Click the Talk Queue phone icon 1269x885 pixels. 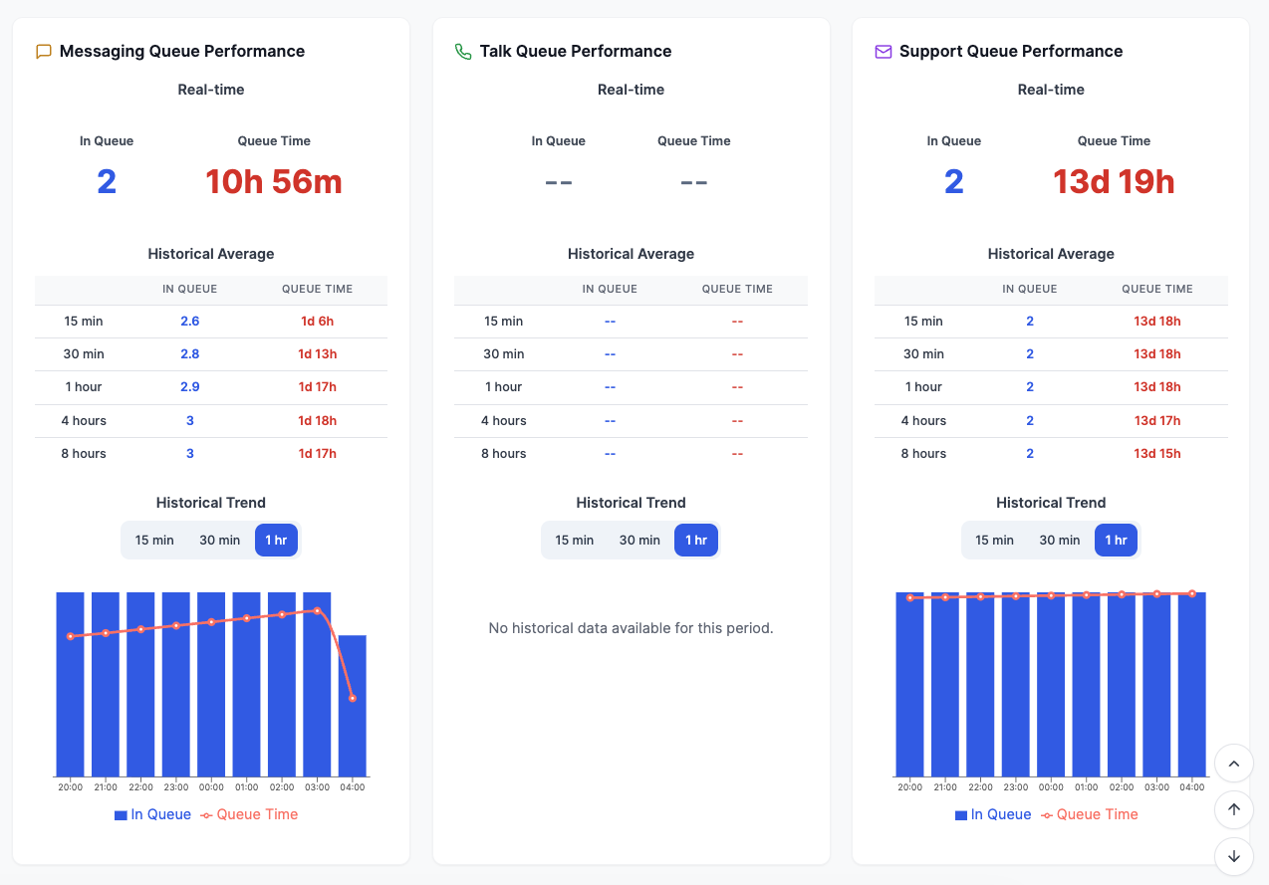pyautogui.click(x=463, y=52)
